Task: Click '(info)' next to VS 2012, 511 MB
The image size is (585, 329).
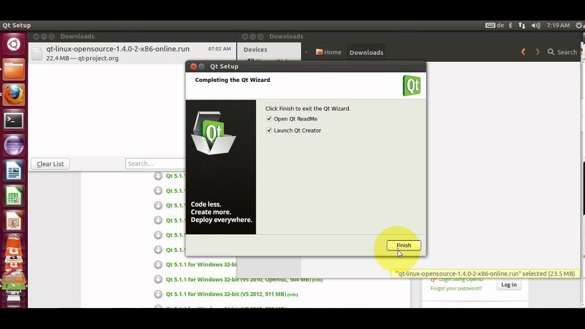Action: click(x=292, y=295)
